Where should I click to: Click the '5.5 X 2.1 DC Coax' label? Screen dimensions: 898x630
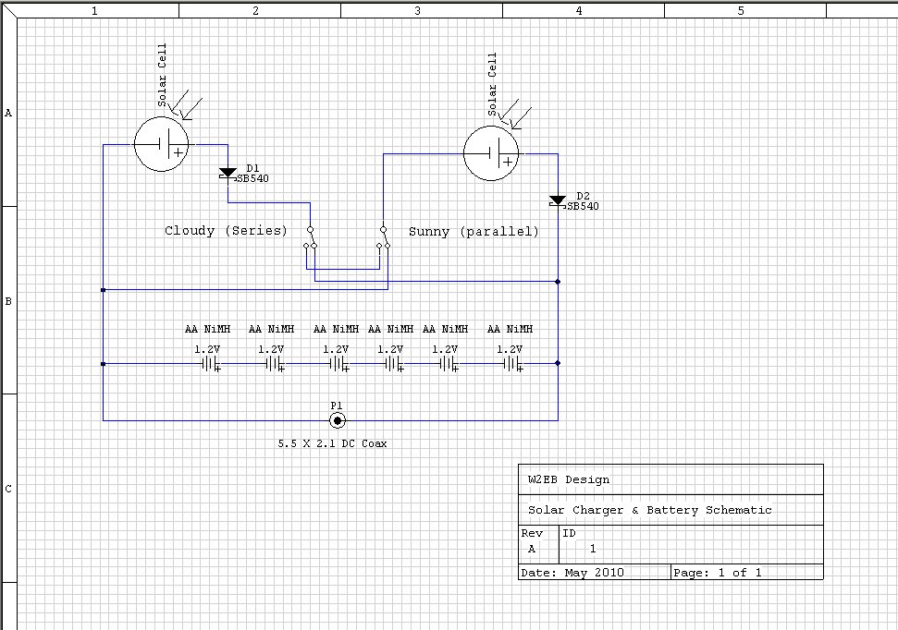(332, 443)
